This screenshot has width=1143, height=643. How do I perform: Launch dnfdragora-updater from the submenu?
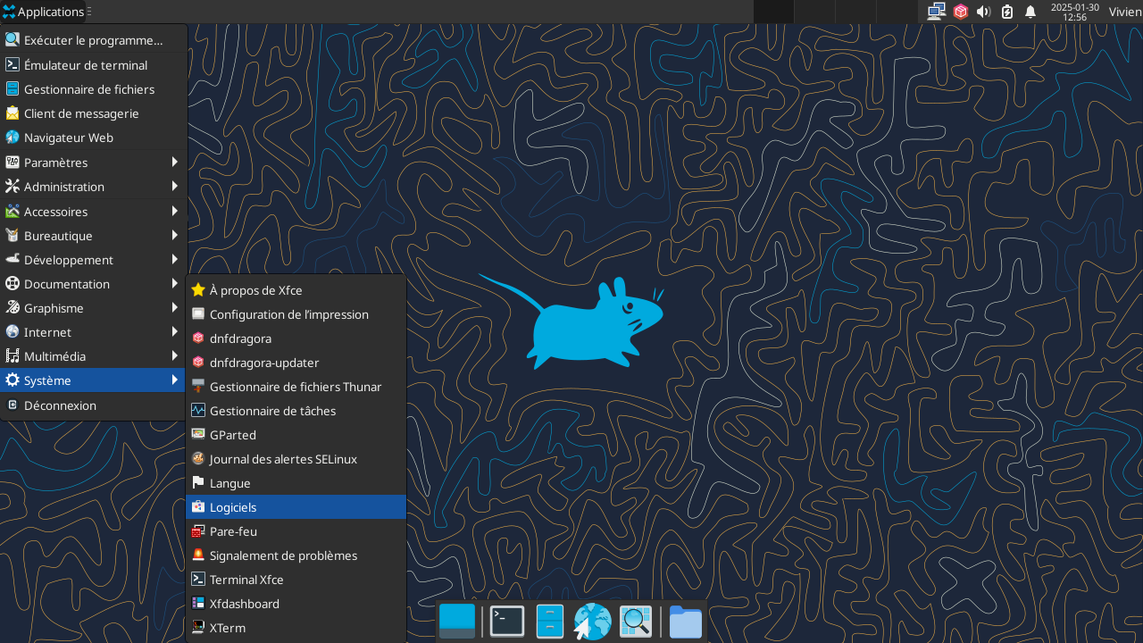coord(296,363)
